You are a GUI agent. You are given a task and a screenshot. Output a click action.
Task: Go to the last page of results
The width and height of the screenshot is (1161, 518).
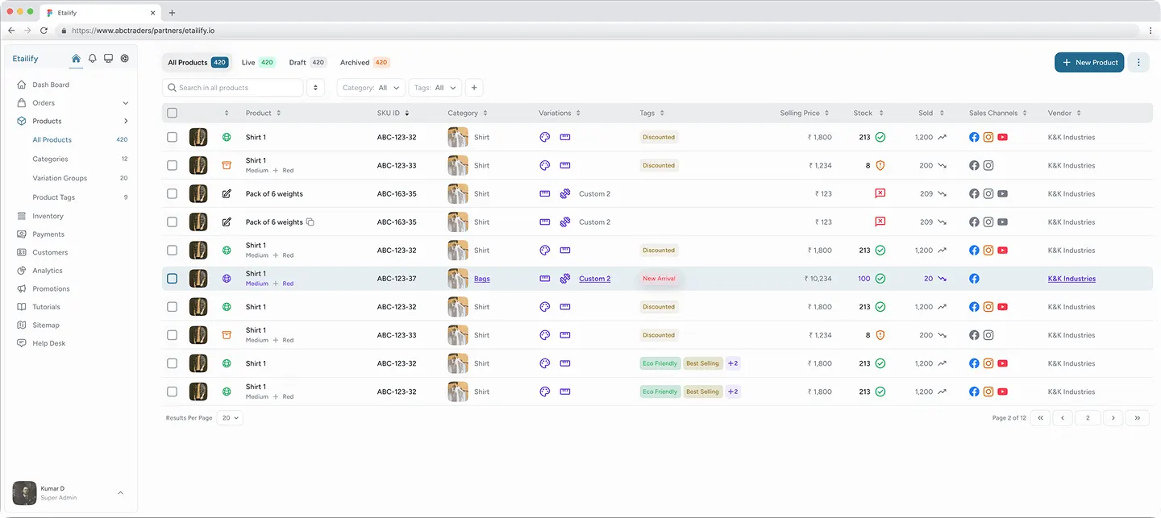tap(1137, 418)
